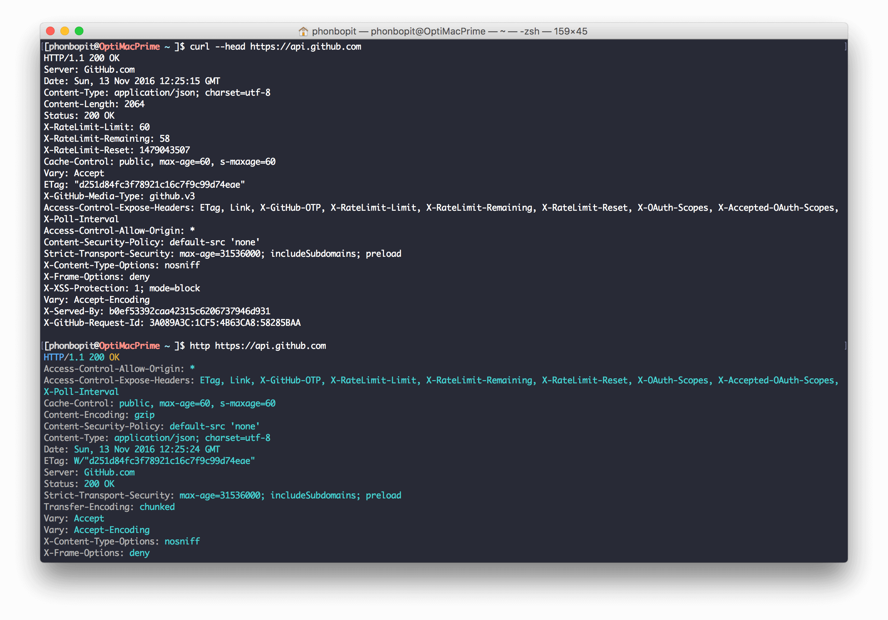Click the first OptiMacPrime hostname in prompt
The height and width of the screenshot is (620, 888).
(129, 47)
